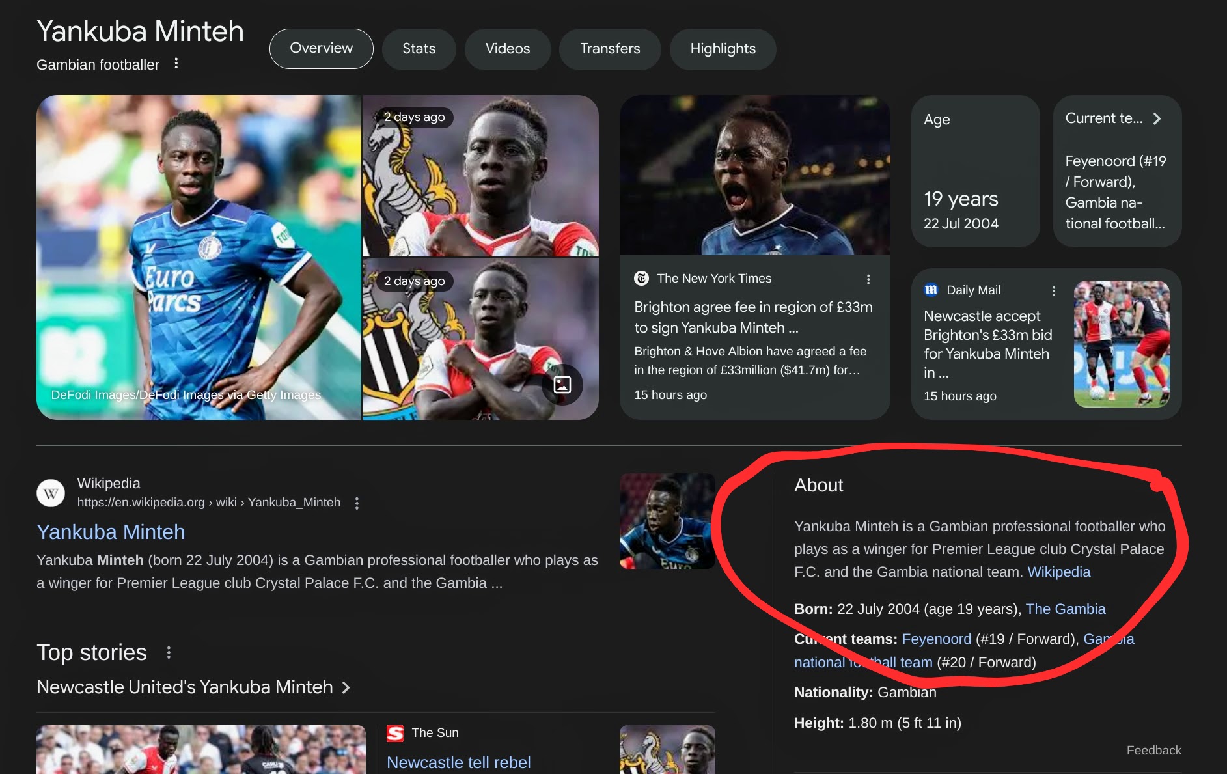Click the Yankuba Minteh page title

(140, 31)
